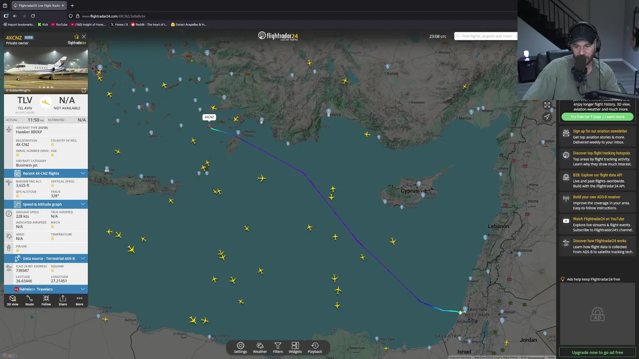Open the YouTube bookmark

click(x=58, y=24)
